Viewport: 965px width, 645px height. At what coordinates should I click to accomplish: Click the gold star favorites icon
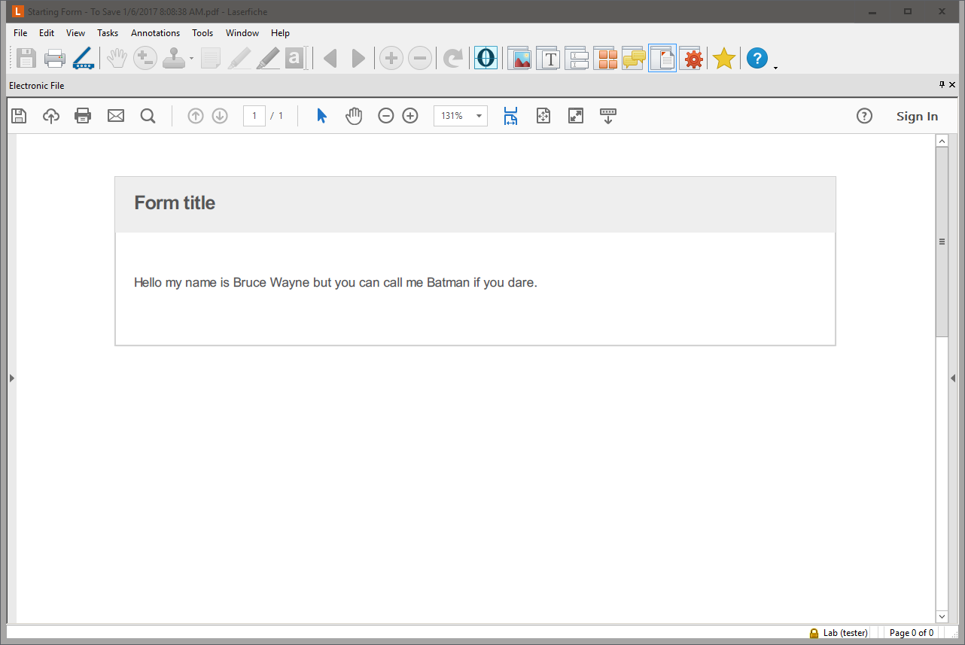click(x=723, y=58)
